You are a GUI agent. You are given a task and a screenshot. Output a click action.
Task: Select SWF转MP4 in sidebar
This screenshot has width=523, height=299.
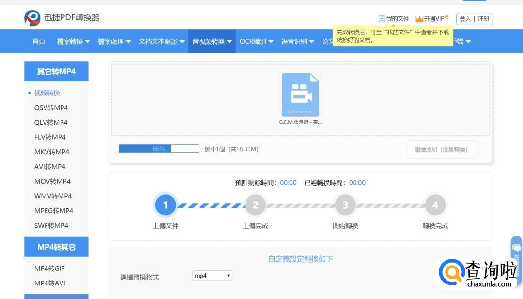click(51, 225)
